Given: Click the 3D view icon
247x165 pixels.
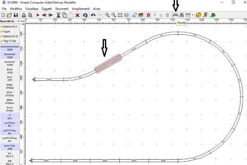Looking at the screenshot, I should tap(213, 15).
